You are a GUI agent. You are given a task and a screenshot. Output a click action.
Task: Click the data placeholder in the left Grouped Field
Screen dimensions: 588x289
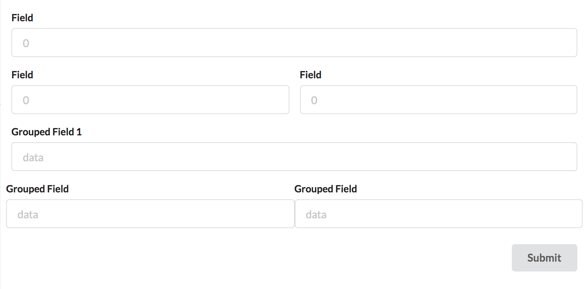[27, 214]
